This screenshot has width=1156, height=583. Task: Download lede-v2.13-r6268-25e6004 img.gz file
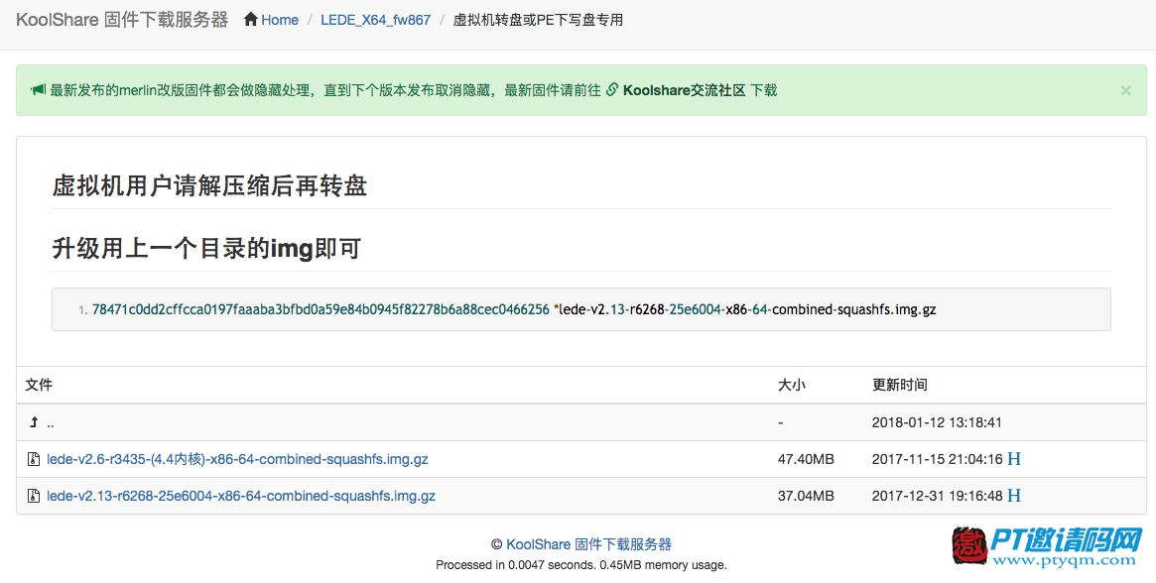pyautogui.click(x=241, y=496)
